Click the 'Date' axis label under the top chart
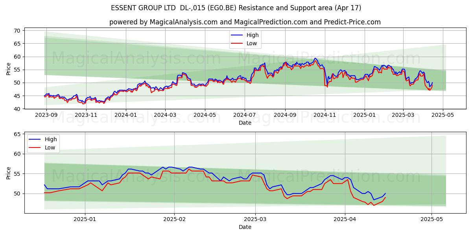 tap(245, 123)
